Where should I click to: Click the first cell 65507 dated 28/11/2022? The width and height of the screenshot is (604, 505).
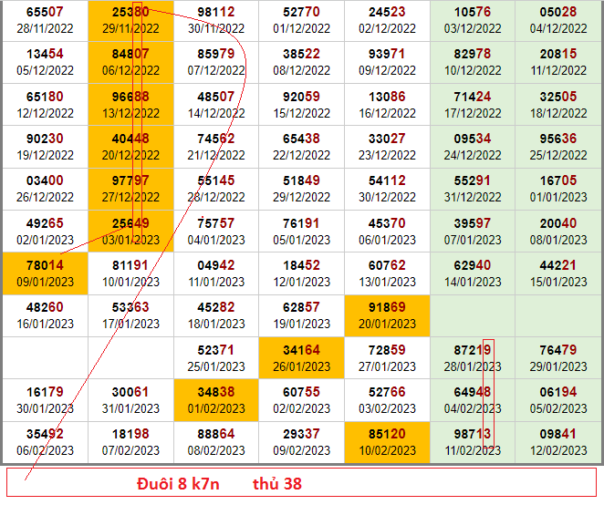coord(45,21)
